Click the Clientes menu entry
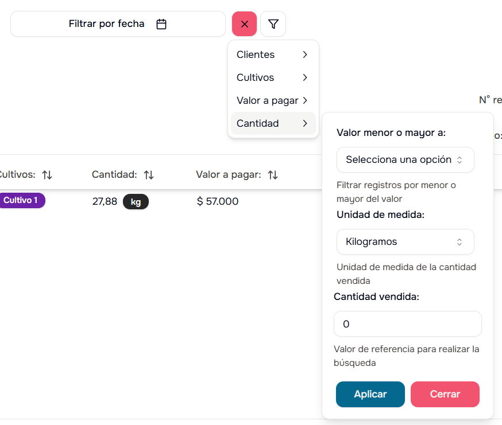This screenshot has width=502, height=425. tap(256, 54)
